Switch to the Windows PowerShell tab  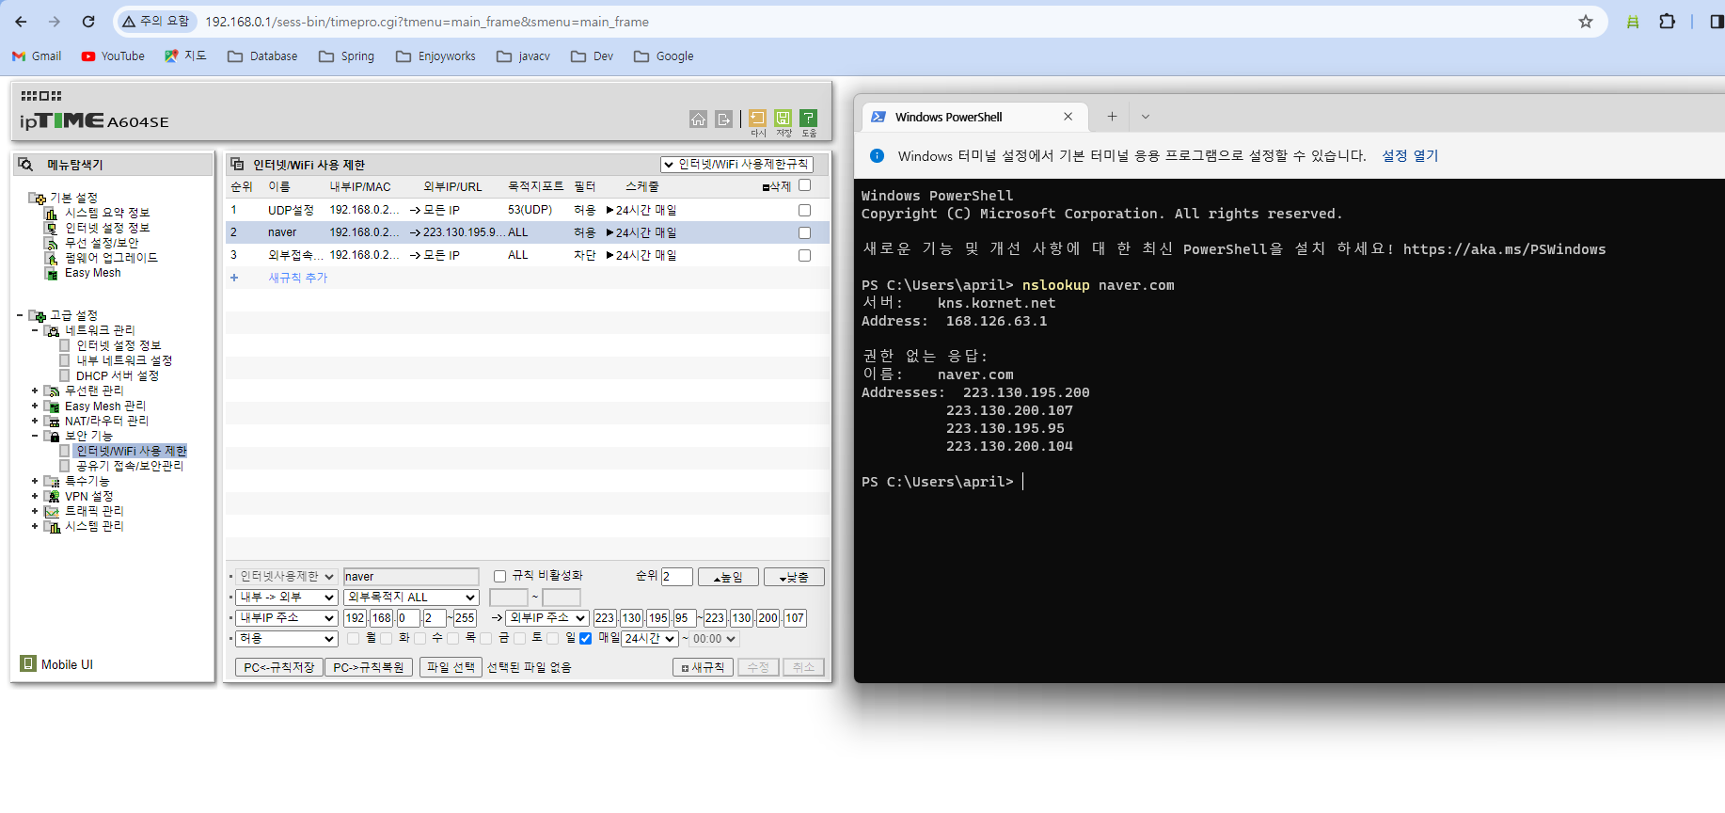[974, 117]
